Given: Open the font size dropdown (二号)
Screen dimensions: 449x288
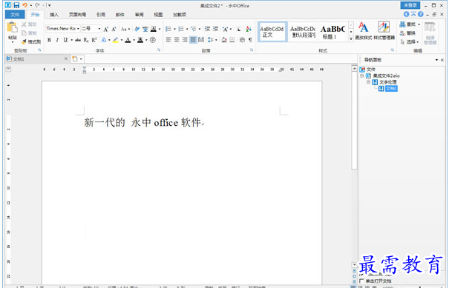Looking at the screenshot, I should 99,29.
